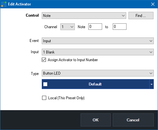This screenshot has height=130, width=158.
Task: Click the Type label text
Action: (x=35, y=74)
